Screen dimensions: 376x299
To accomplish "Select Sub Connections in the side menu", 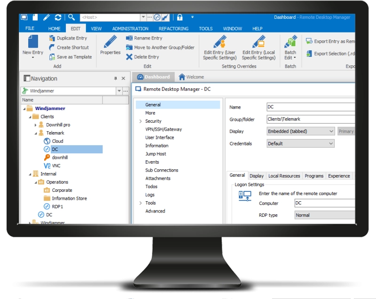I will tap(162, 170).
